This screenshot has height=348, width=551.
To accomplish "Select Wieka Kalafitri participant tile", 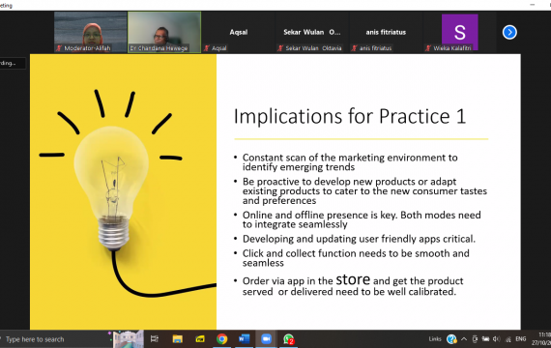I will tap(459, 32).
